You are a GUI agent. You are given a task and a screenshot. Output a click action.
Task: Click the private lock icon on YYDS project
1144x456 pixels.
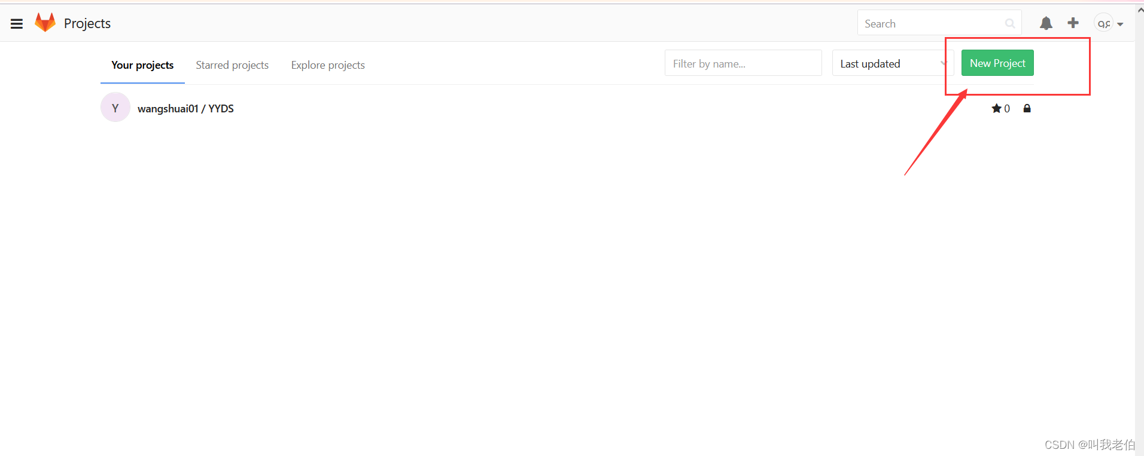coord(1027,108)
